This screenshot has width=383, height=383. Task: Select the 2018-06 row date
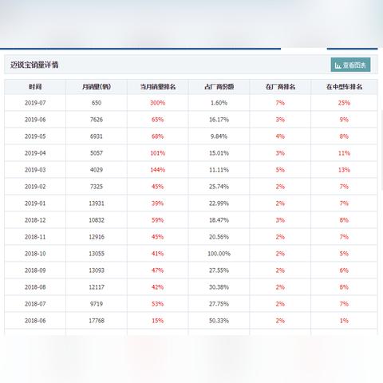[35, 321]
